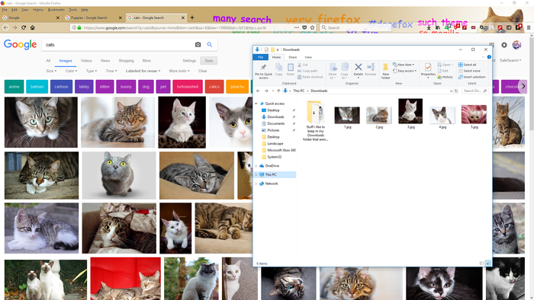Switch Explorer to details view

(481, 263)
